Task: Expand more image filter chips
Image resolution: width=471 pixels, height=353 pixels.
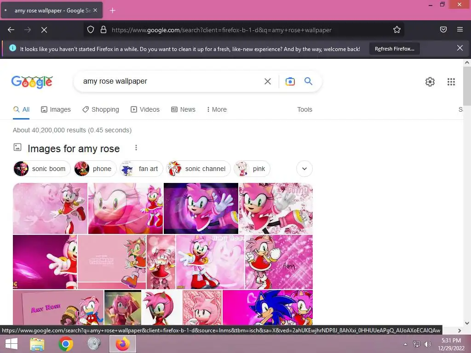Action: tap(304, 169)
